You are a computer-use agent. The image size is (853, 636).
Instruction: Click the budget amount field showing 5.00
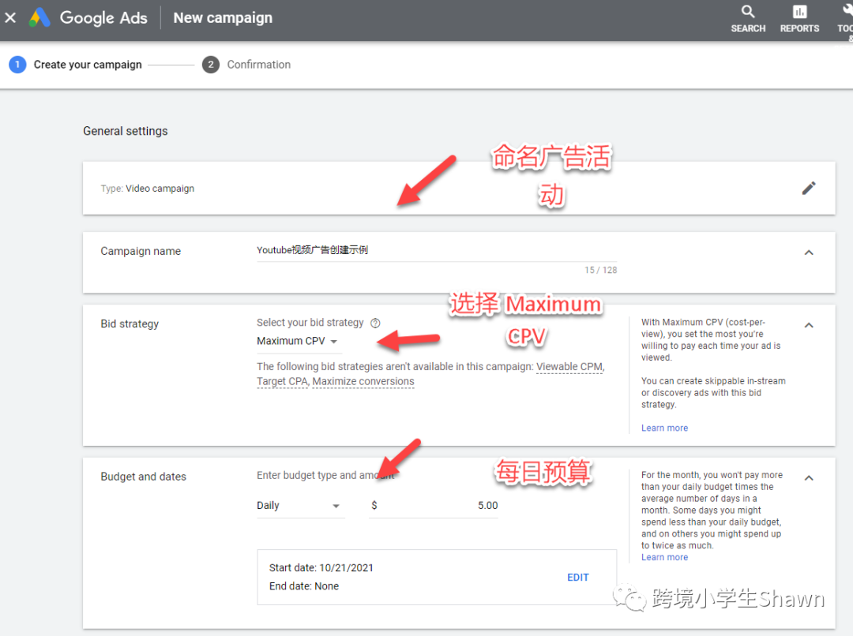(434, 506)
